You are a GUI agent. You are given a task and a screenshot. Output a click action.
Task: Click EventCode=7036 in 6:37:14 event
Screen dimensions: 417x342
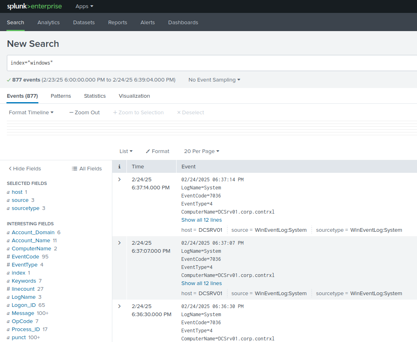(x=201, y=196)
